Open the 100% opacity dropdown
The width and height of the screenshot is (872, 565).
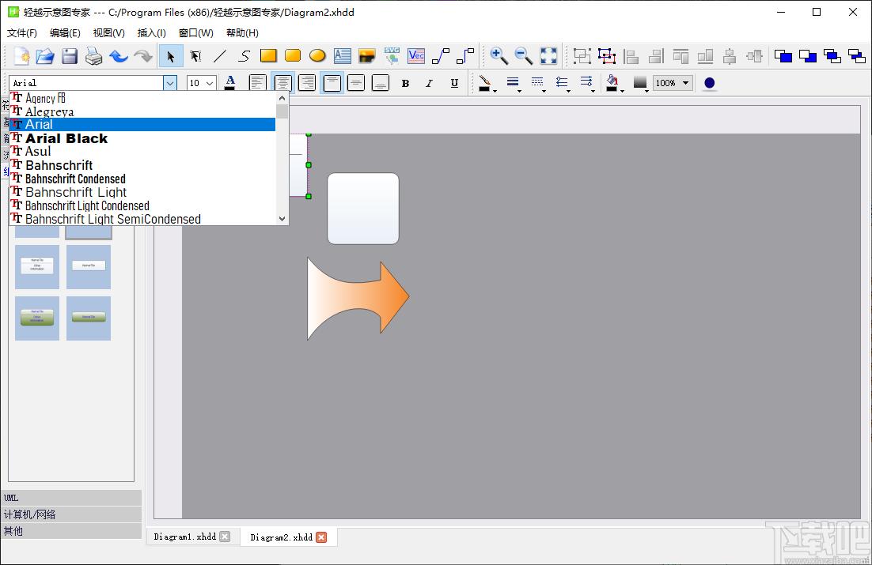point(673,83)
